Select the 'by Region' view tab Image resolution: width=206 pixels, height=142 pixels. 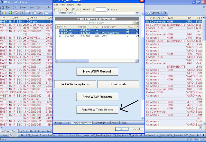click(40, 131)
